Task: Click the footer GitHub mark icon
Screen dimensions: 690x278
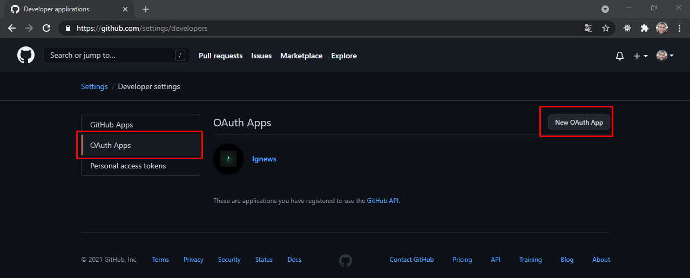Action: point(346,260)
